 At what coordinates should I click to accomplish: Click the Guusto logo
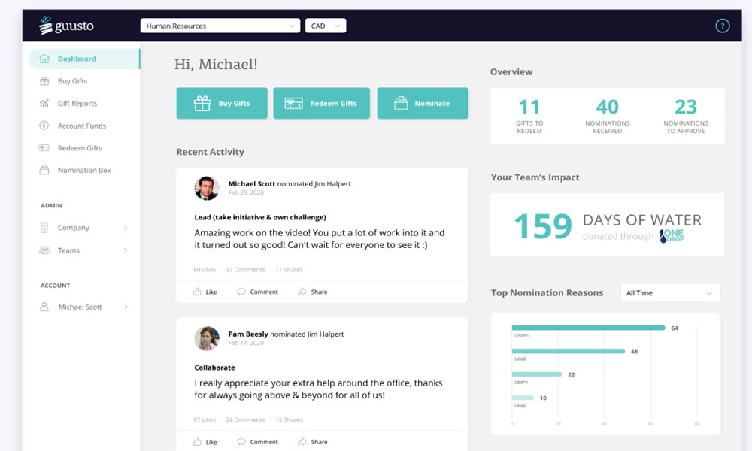(x=66, y=26)
